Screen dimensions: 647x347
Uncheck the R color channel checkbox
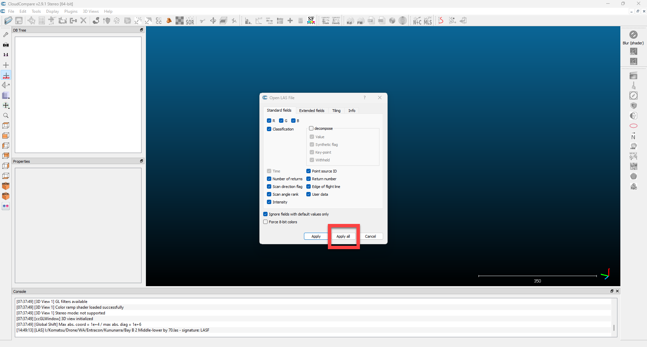click(269, 121)
